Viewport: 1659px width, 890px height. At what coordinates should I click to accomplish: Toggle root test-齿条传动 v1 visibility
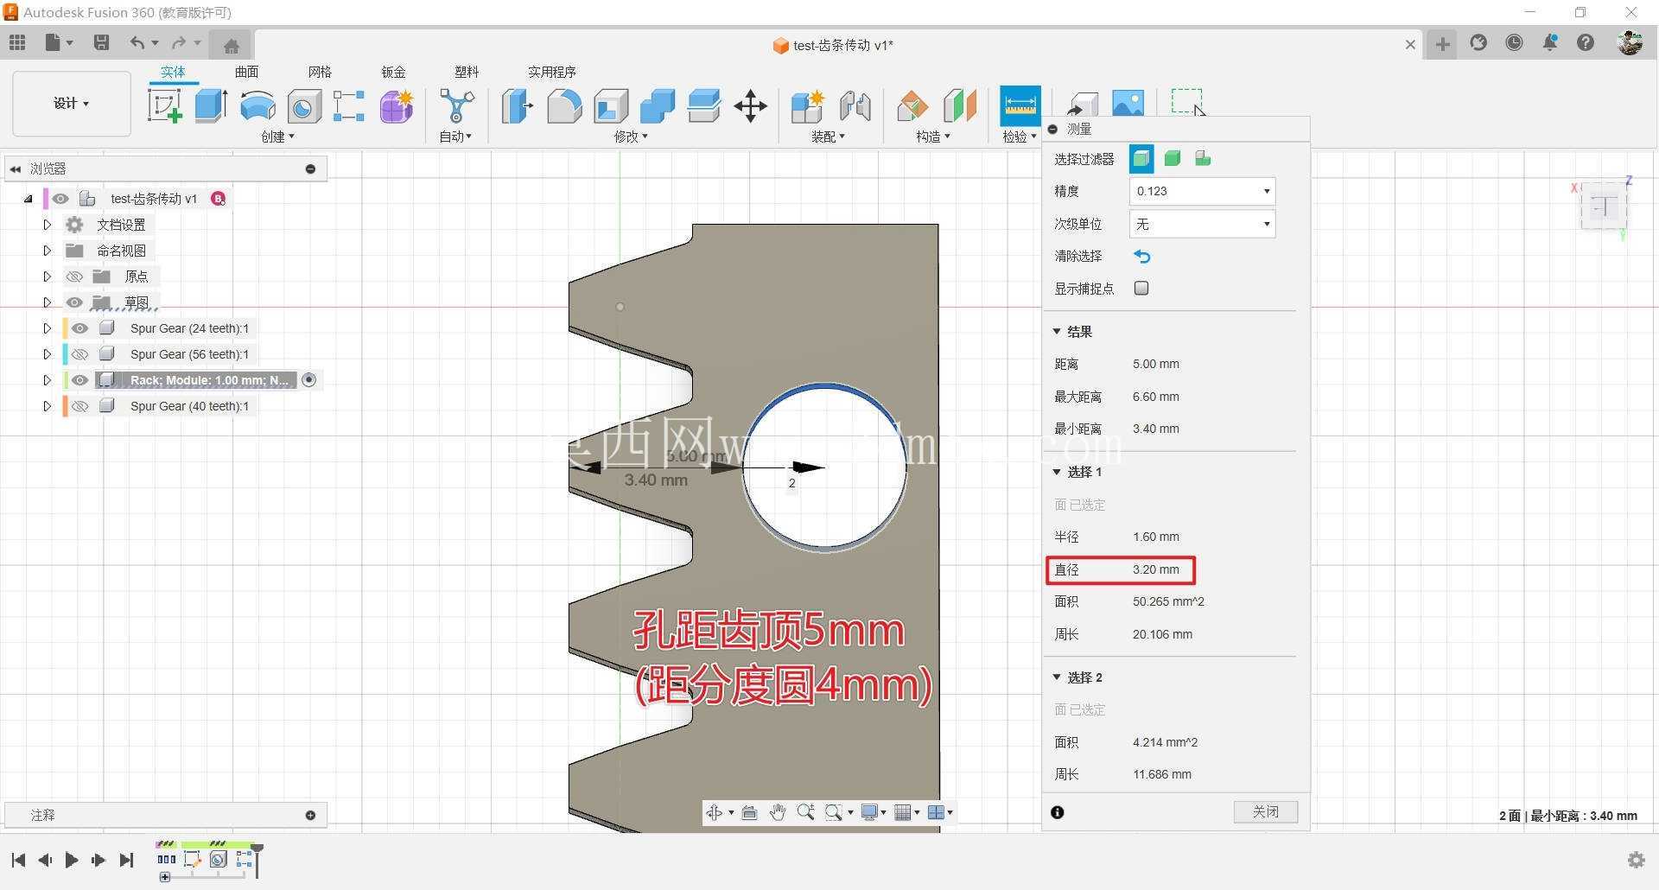pyautogui.click(x=60, y=199)
